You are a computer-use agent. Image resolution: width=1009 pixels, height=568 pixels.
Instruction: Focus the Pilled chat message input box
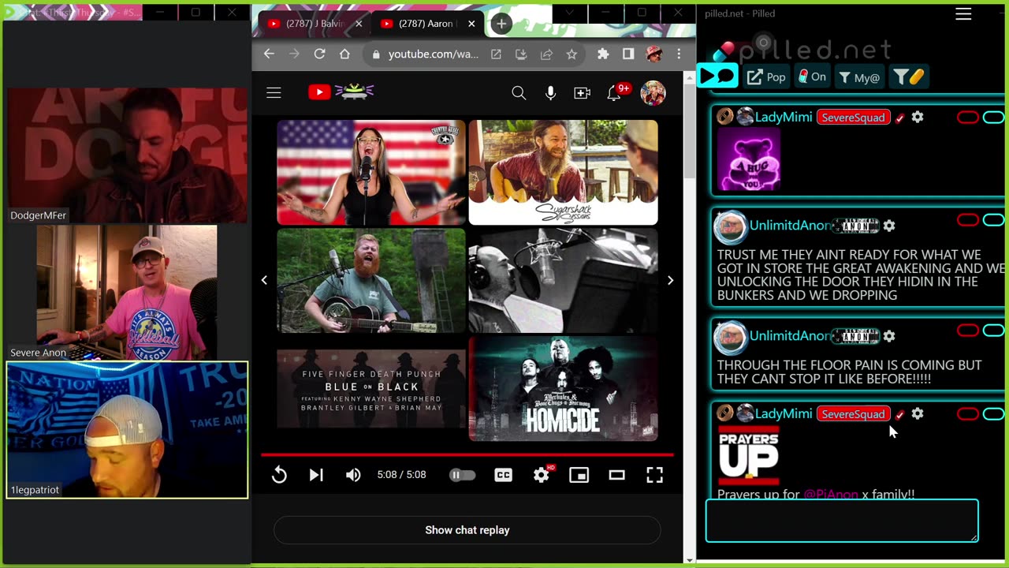pos(842,521)
